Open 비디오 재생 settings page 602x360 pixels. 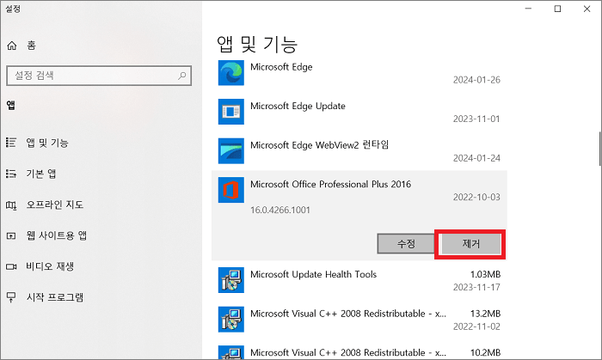tap(50, 266)
